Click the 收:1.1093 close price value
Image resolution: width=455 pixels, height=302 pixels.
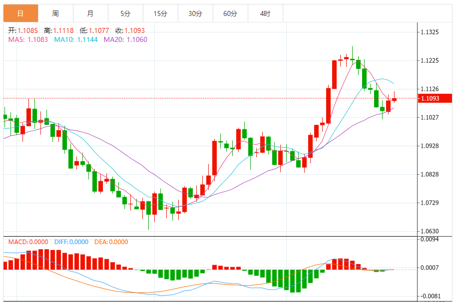130,30
